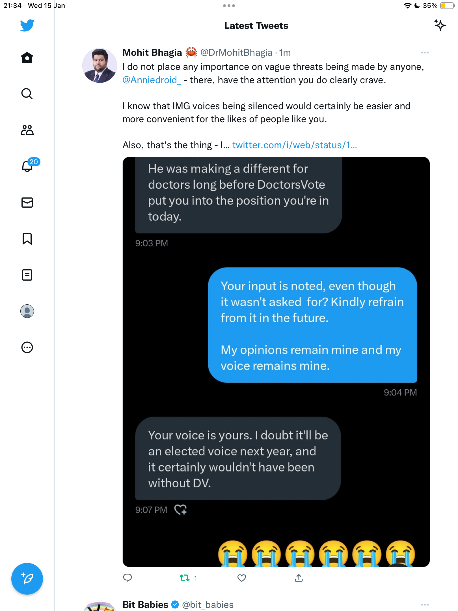Open More options circle icon in sidebar
The image size is (458, 611).
27,347
